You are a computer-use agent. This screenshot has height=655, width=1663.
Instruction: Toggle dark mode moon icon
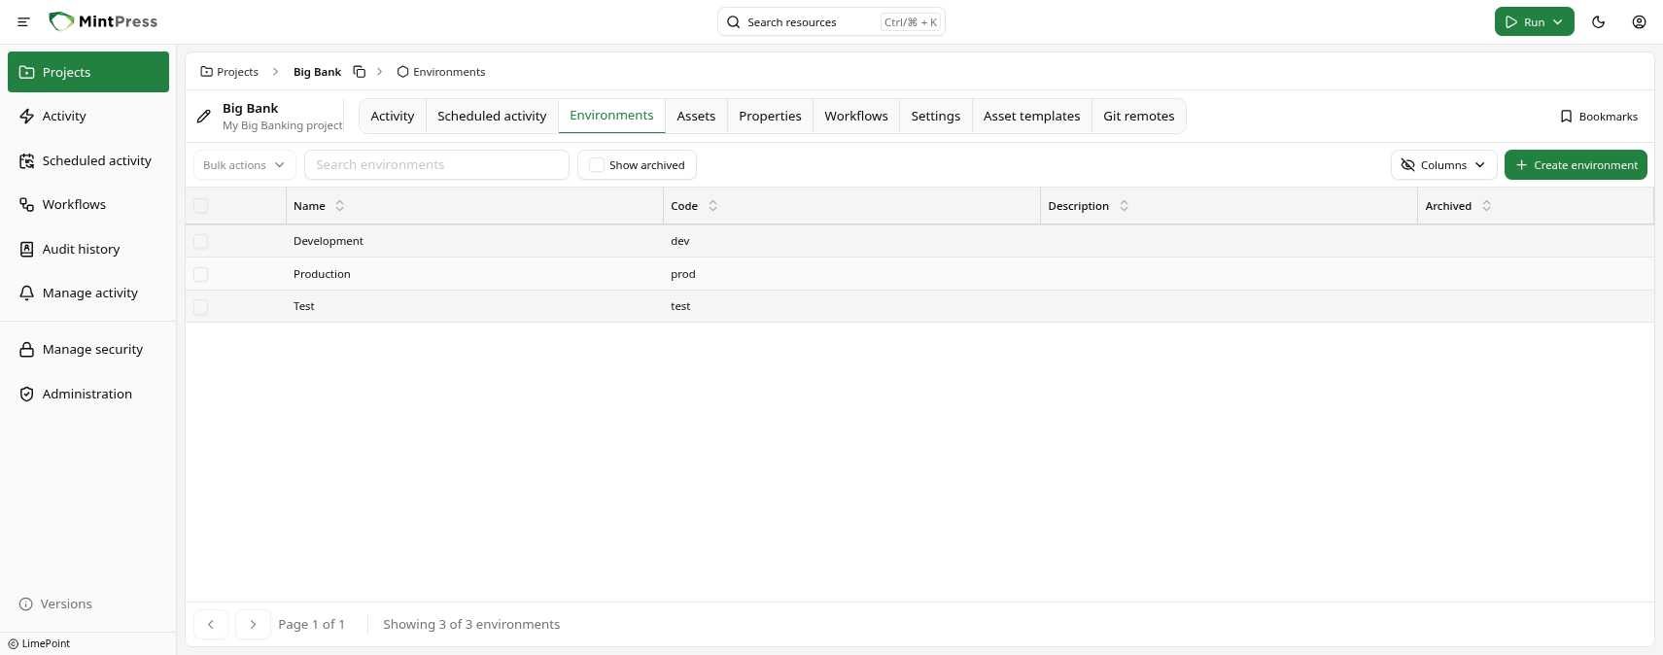pos(1598,21)
